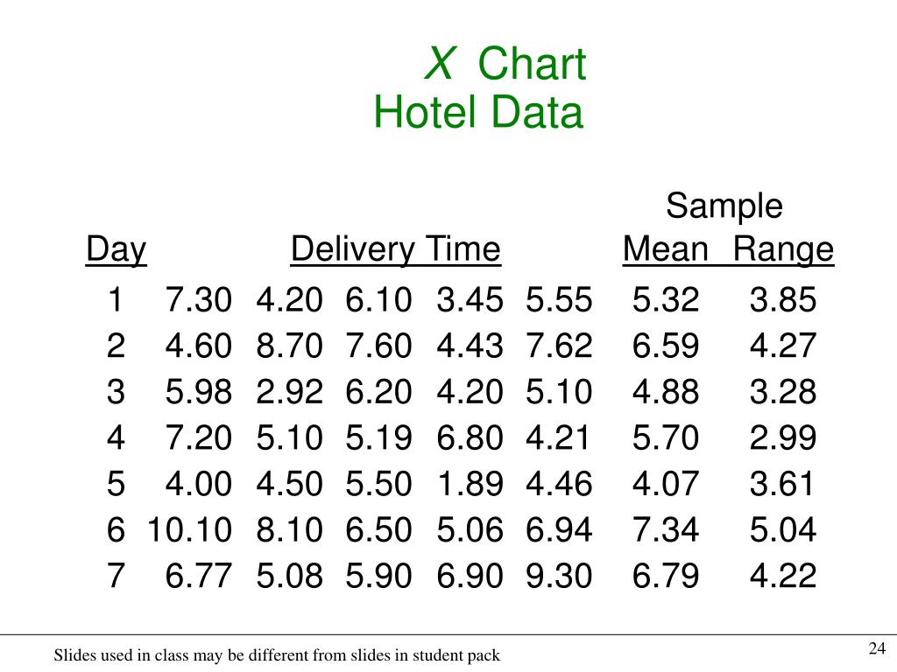897x672 pixels.
Task: Click the 'Delivery Time' column header
Action: pyautogui.click(x=396, y=249)
